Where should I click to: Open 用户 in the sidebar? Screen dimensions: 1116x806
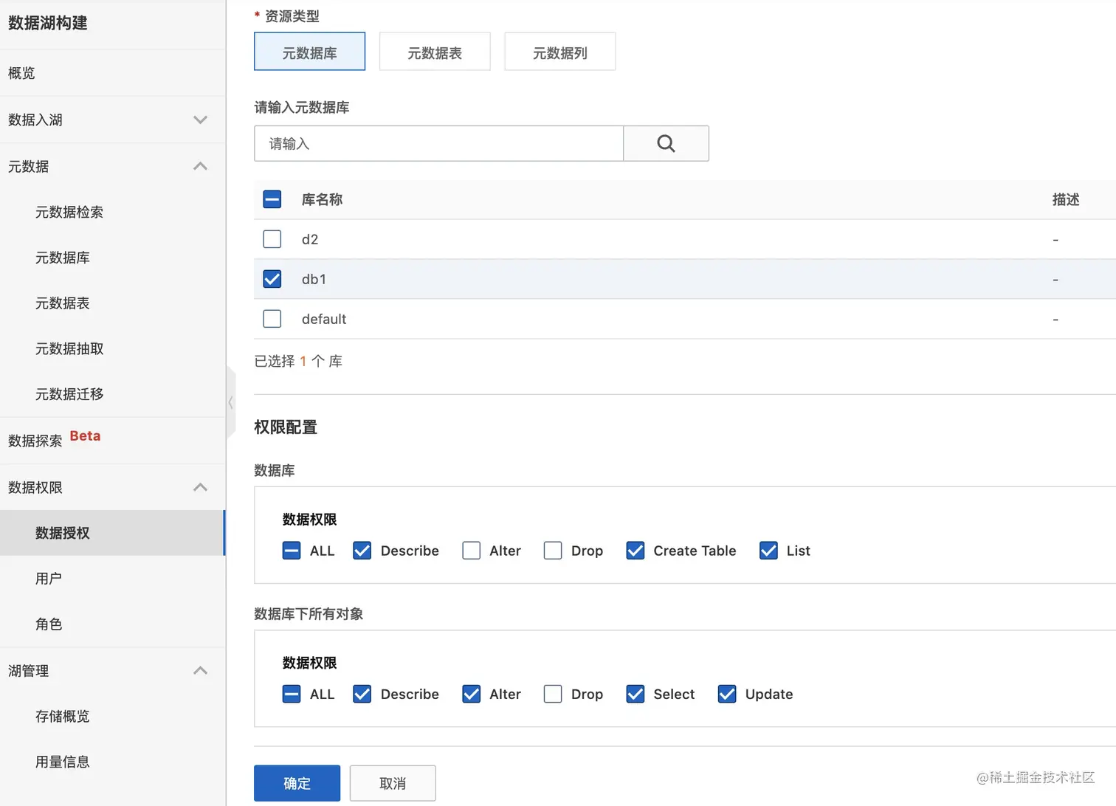tap(112, 579)
